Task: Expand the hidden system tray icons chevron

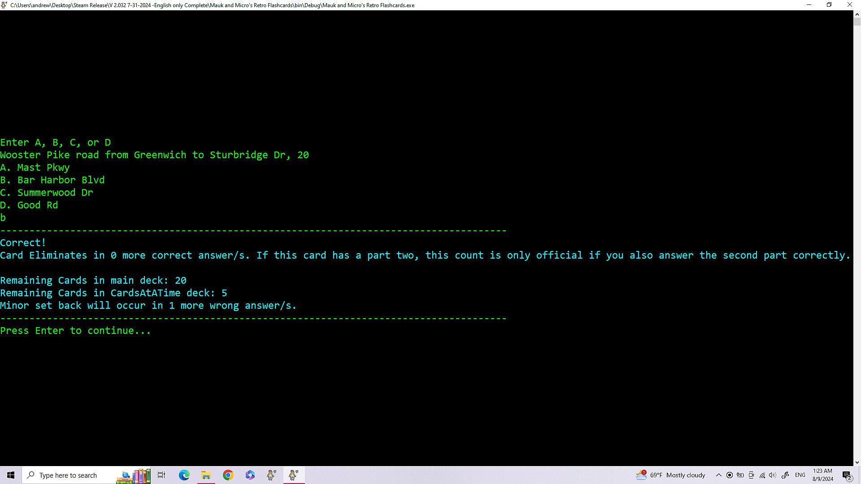Action: [718, 475]
